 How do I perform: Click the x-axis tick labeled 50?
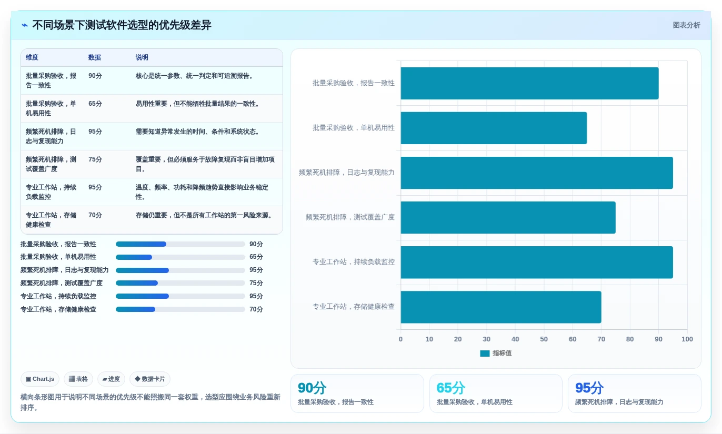pos(544,339)
